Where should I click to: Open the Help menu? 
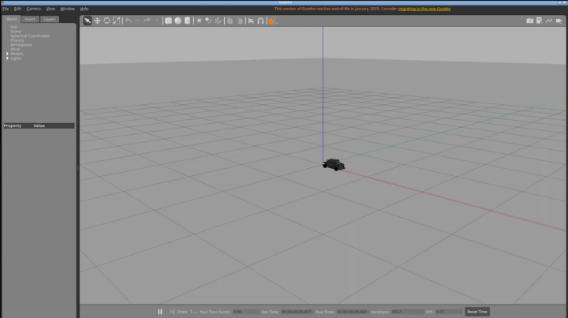84,9
